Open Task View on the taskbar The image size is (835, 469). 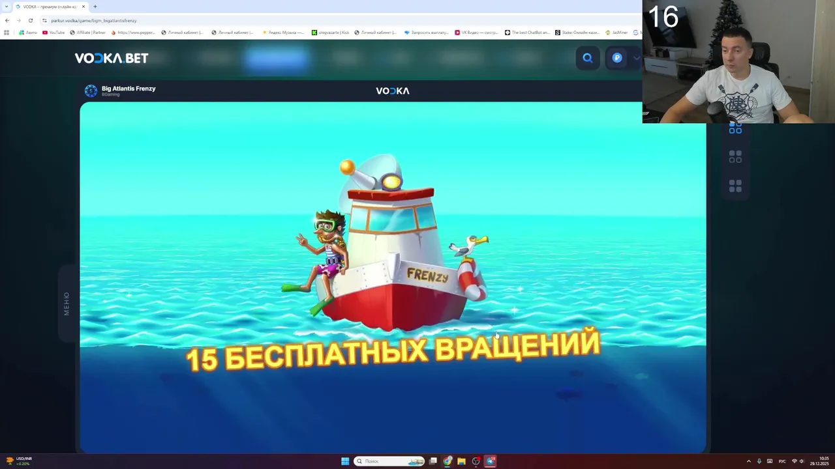433,461
